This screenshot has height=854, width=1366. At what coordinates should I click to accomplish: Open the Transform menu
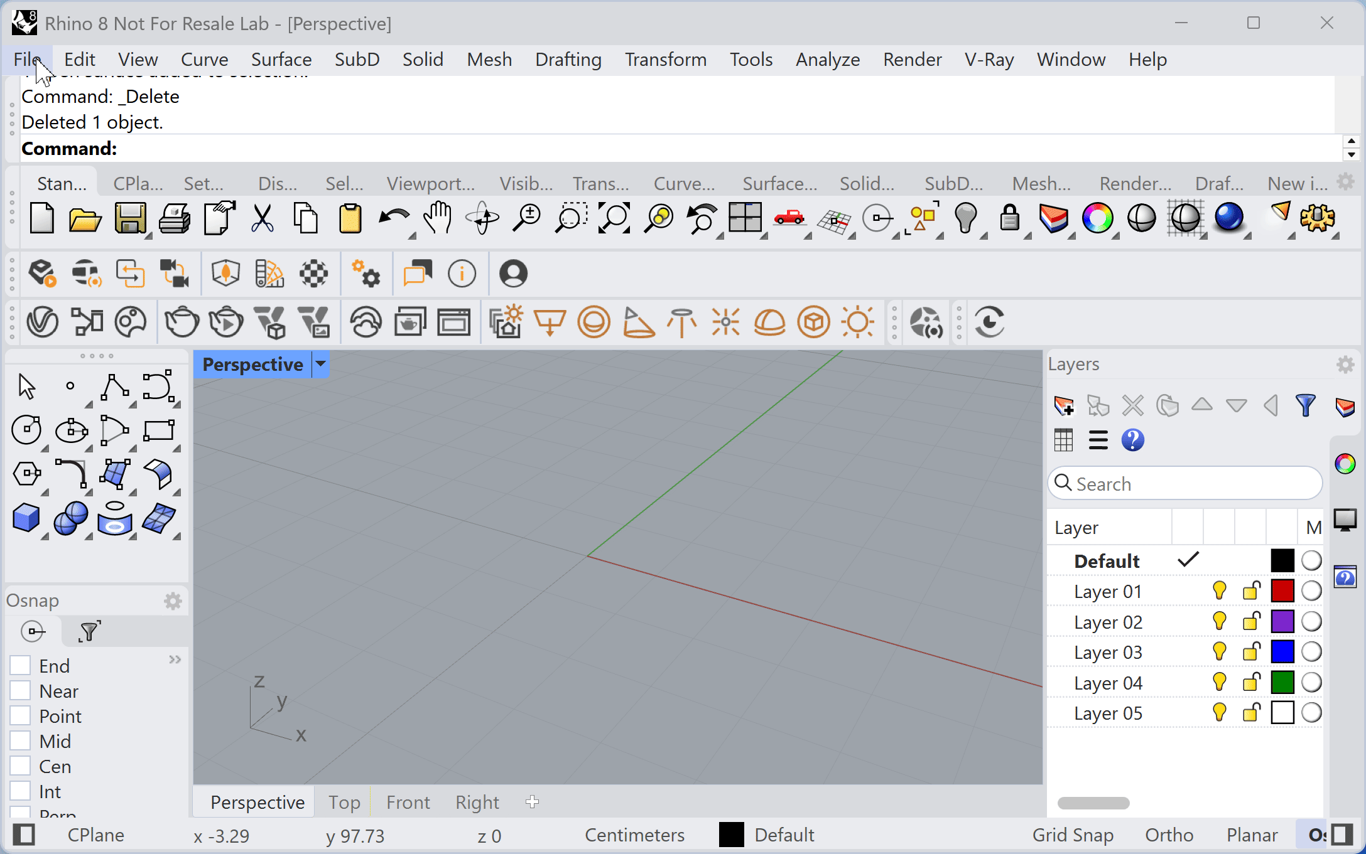(665, 60)
